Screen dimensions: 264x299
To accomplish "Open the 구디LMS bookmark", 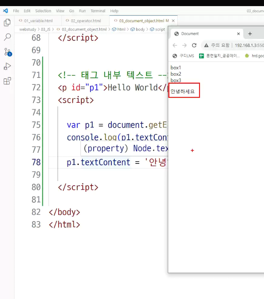I will [183, 56].
